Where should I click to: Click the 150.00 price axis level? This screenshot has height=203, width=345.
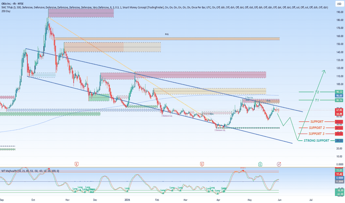(340, 44)
